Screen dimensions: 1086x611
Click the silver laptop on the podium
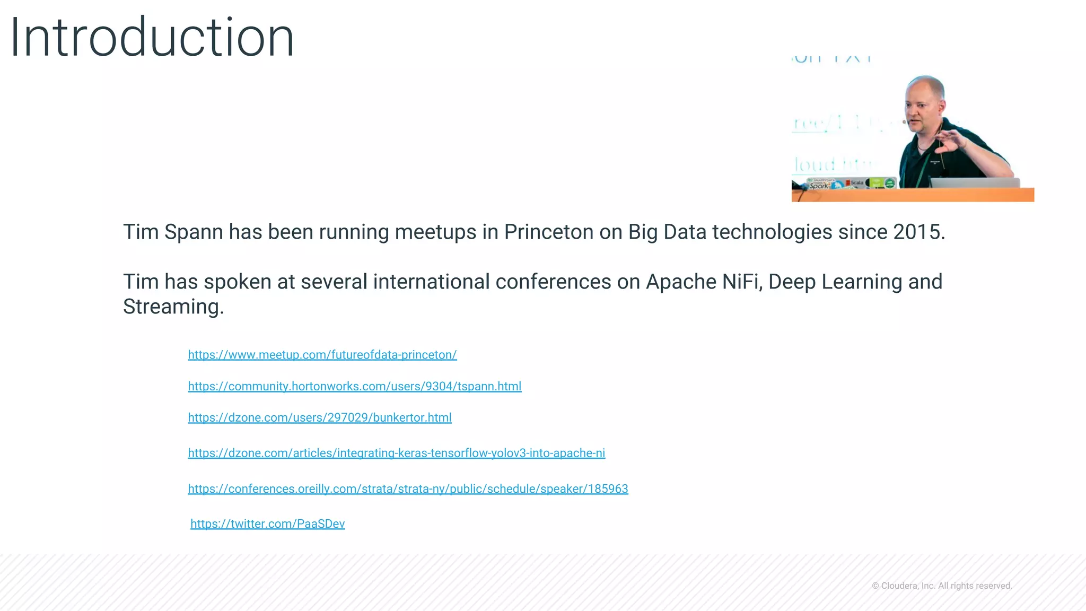(x=975, y=183)
